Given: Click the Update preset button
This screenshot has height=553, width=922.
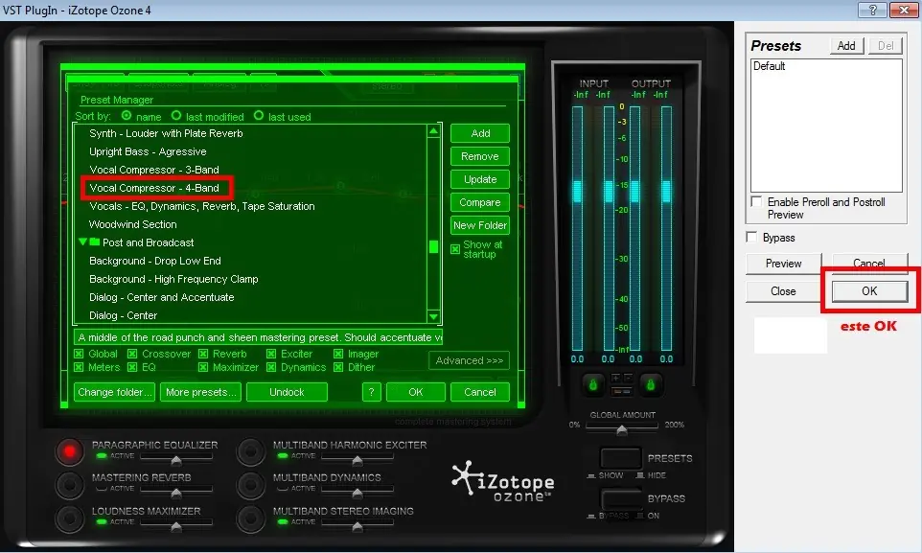Looking at the screenshot, I should point(480,179).
